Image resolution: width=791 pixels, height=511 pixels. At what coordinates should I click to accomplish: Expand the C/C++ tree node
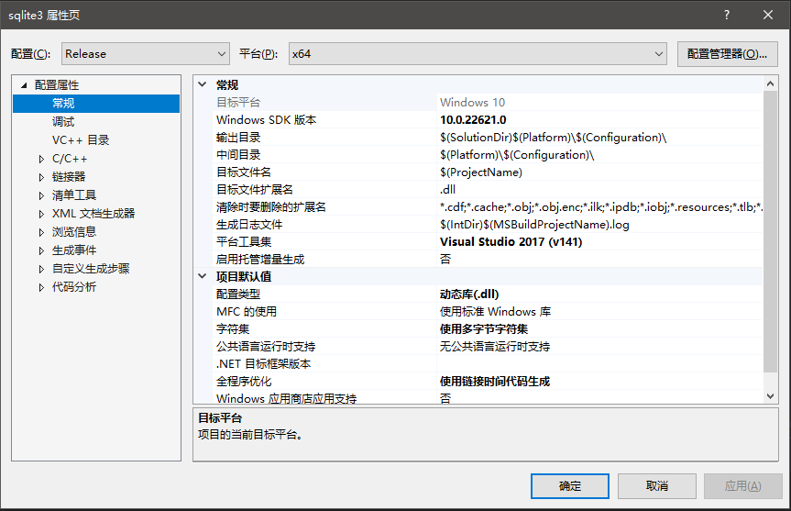(41, 159)
